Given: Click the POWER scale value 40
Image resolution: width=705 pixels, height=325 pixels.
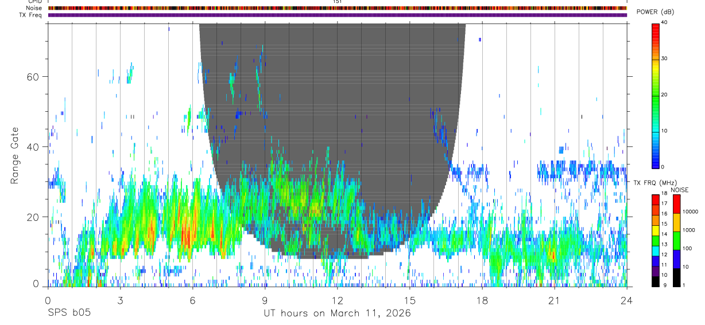Looking at the screenshot, I should 665,23.
